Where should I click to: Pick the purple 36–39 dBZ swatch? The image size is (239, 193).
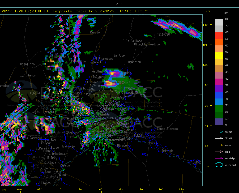219,88
